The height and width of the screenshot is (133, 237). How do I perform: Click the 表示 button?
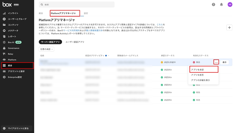[x=224, y=62]
